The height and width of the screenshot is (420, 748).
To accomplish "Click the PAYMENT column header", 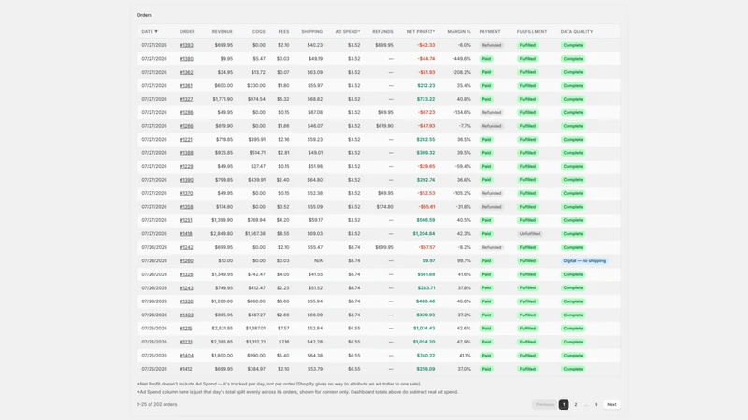I will pyautogui.click(x=490, y=32).
